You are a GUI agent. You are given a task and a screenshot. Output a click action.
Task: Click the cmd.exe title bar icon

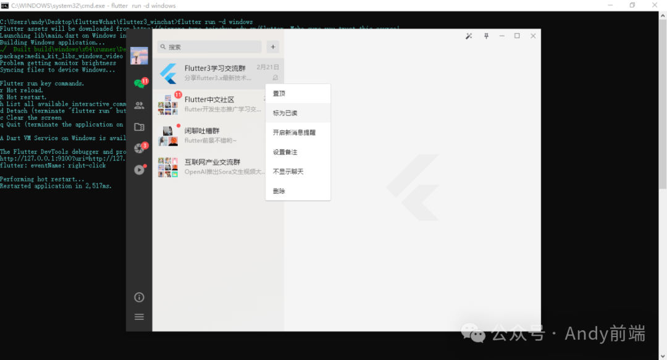pyautogui.click(x=5, y=6)
